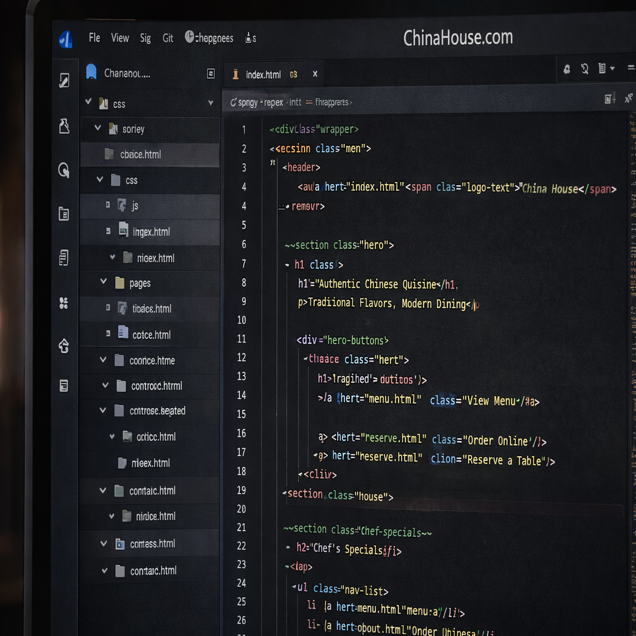Click the collapse panel icon next to Chananoι
This screenshot has height=636, width=636.
(x=211, y=73)
